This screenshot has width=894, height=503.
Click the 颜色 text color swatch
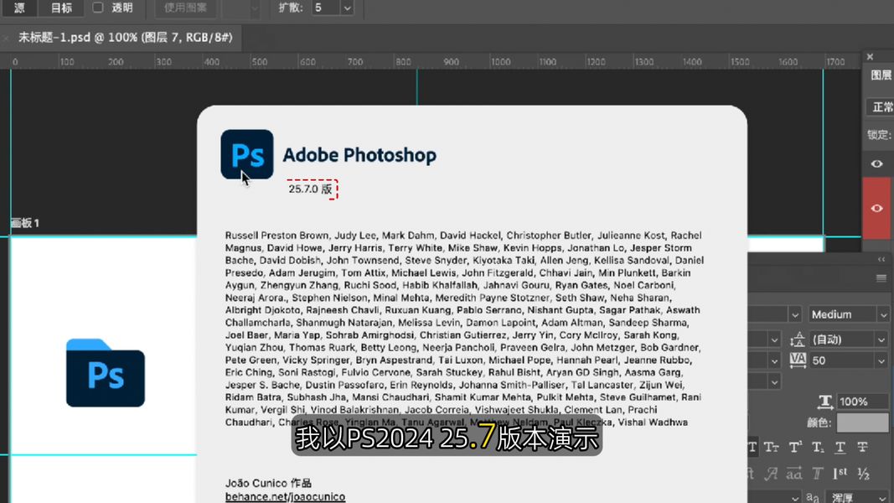tap(862, 423)
